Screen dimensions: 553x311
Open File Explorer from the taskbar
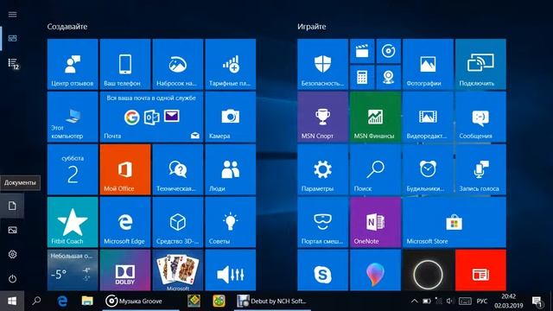point(87,301)
